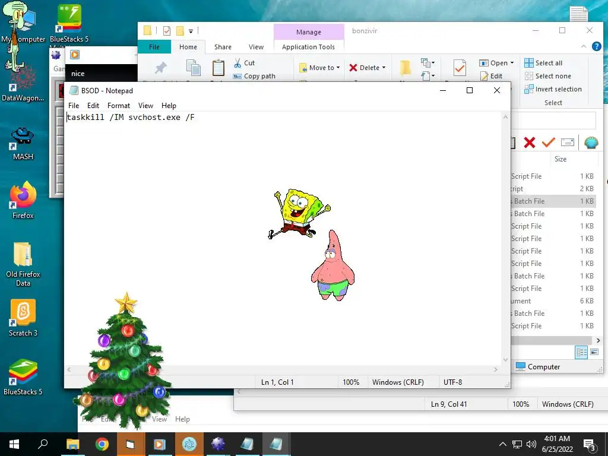Click Copy path in the Explorer ribbon
The width and height of the screenshot is (608, 456).
pyautogui.click(x=254, y=76)
